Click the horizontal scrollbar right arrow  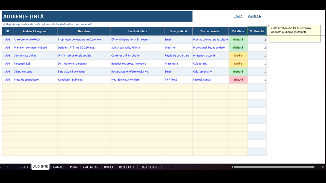pyautogui.click(x=323, y=167)
